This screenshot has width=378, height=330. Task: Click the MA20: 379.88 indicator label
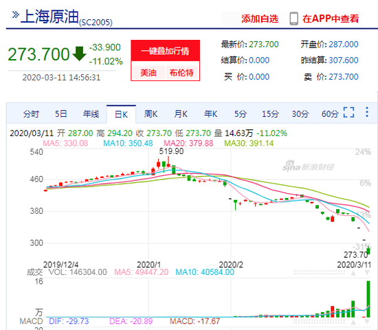(188, 143)
